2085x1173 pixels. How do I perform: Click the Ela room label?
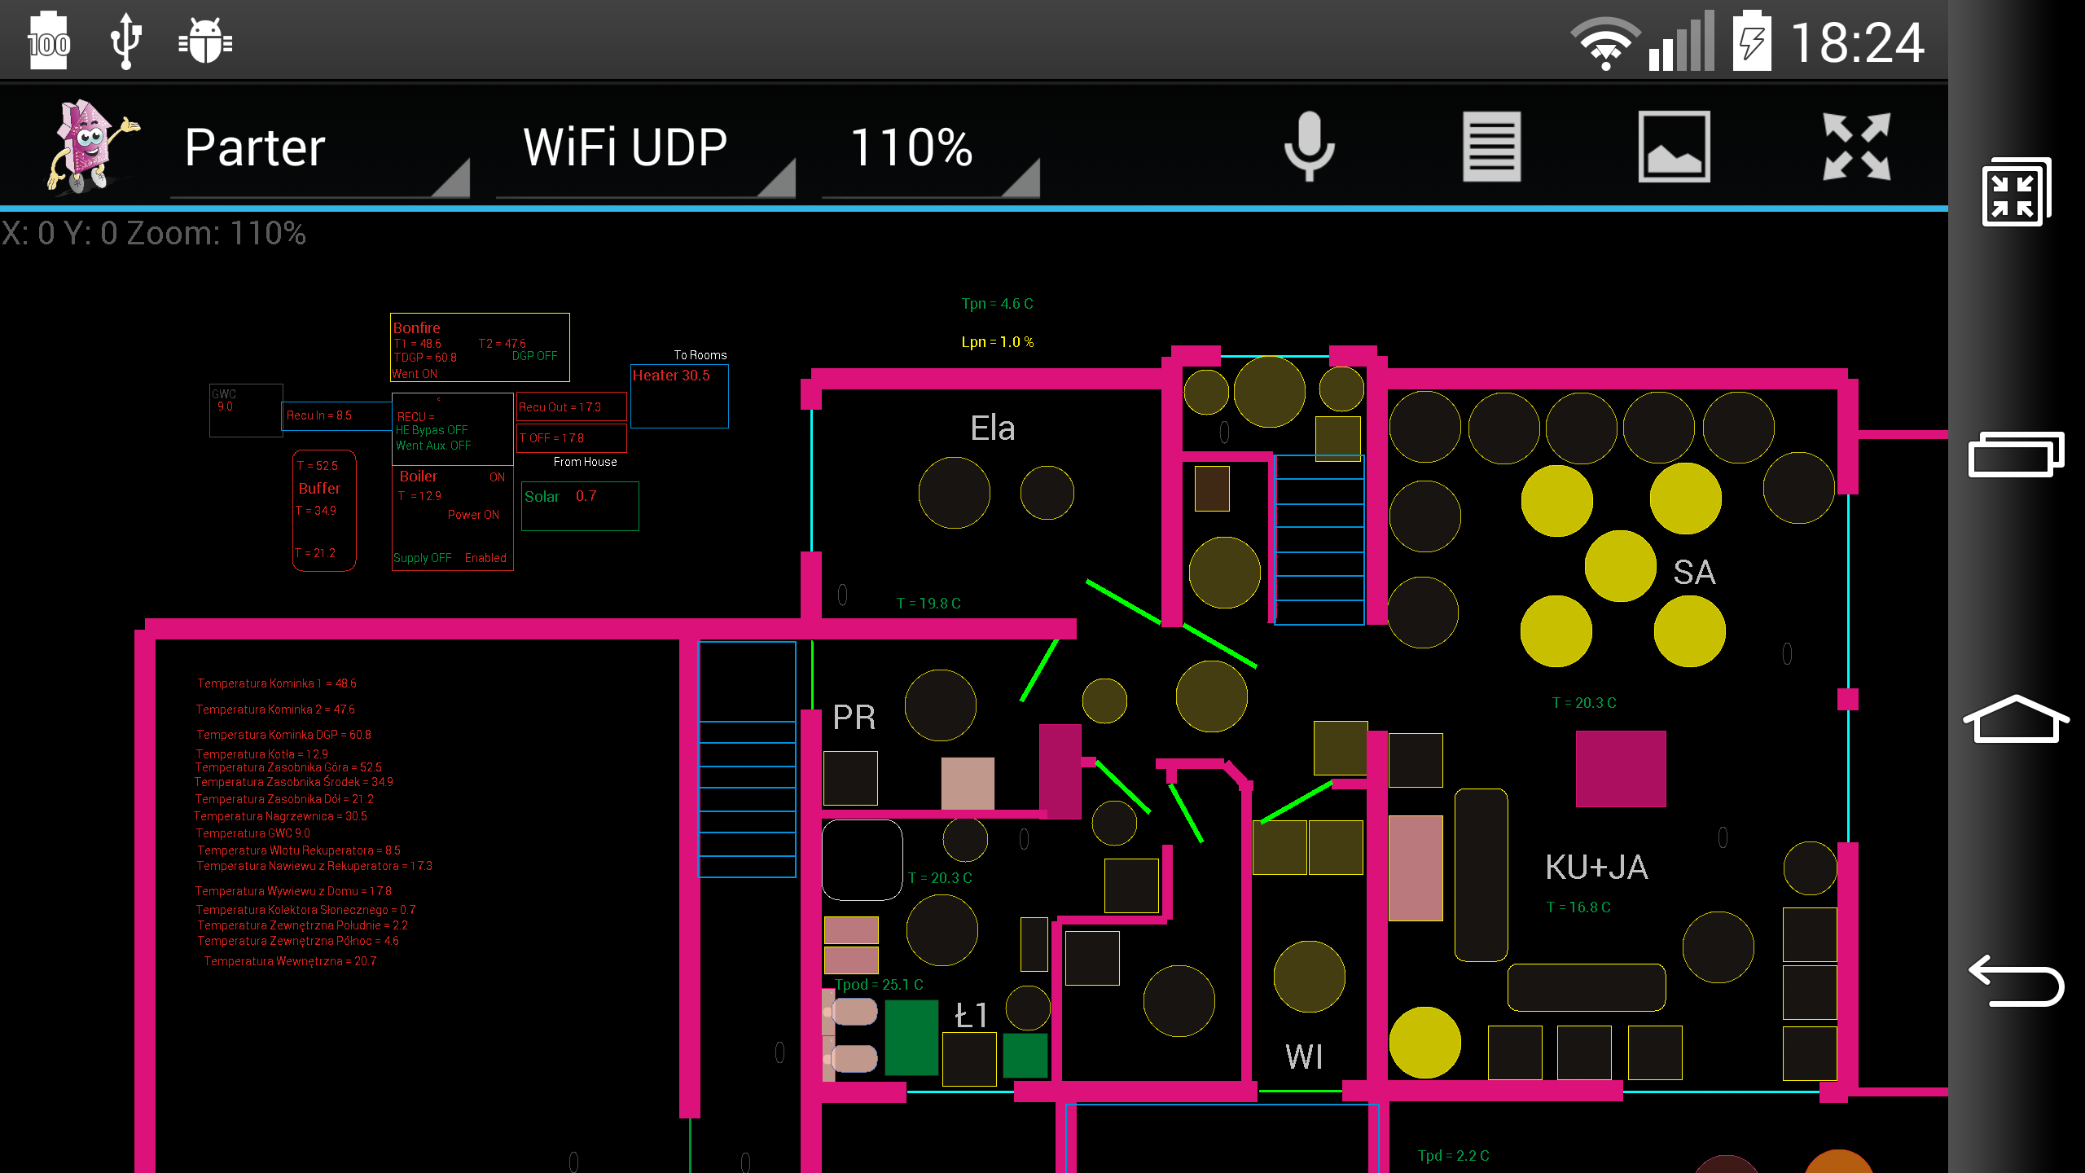(992, 427)
